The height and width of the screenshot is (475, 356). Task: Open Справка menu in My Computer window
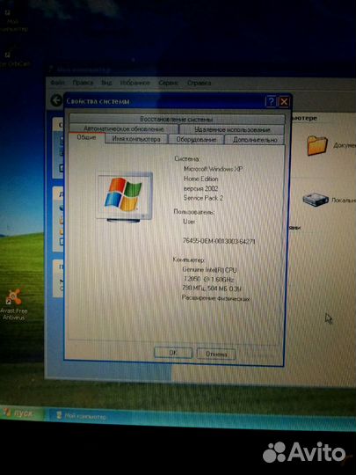[199, 83]
